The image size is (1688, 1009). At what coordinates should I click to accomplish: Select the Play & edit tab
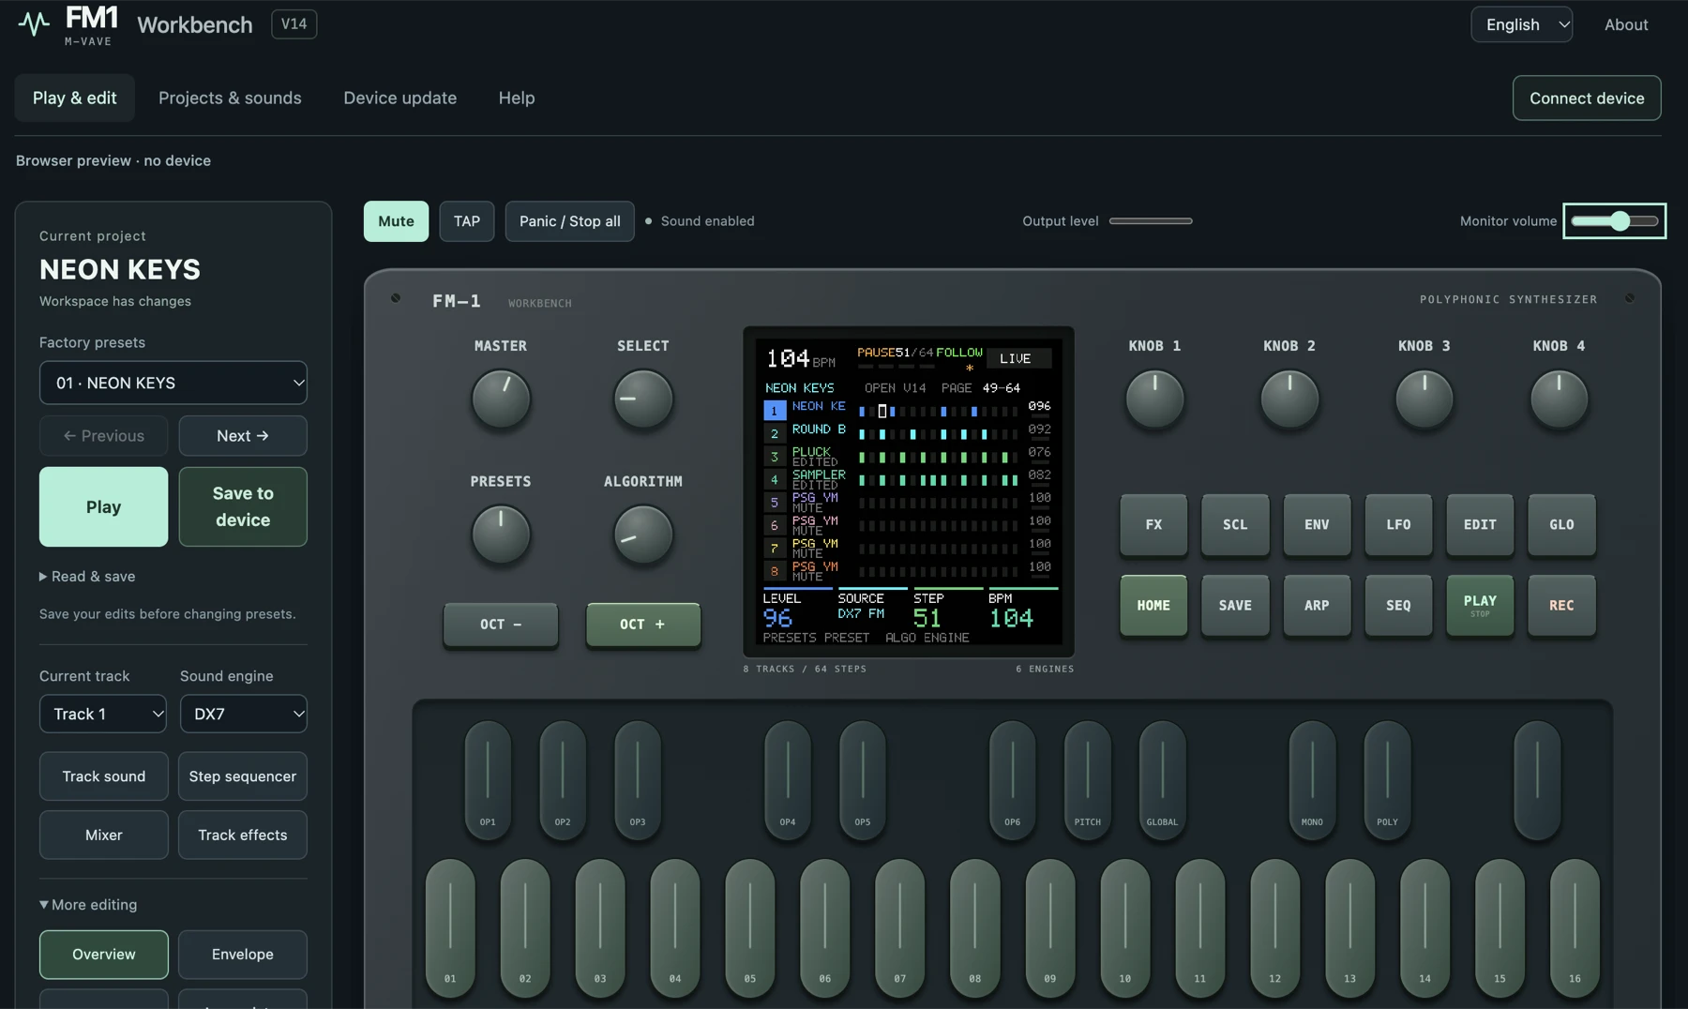(75, 98)
